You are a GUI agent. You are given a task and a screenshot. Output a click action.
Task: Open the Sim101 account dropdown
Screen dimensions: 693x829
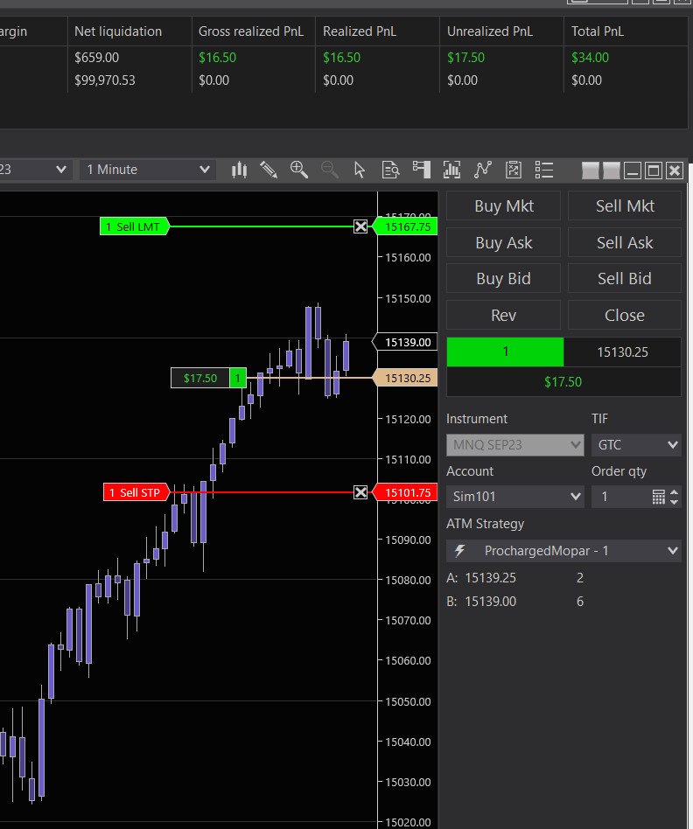(514, 497)
